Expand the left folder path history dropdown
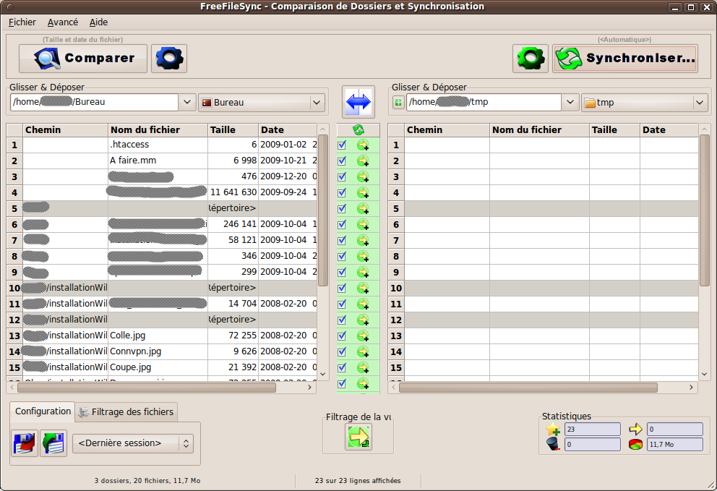Viewport: 717px width, 491px height. [187, 102]
